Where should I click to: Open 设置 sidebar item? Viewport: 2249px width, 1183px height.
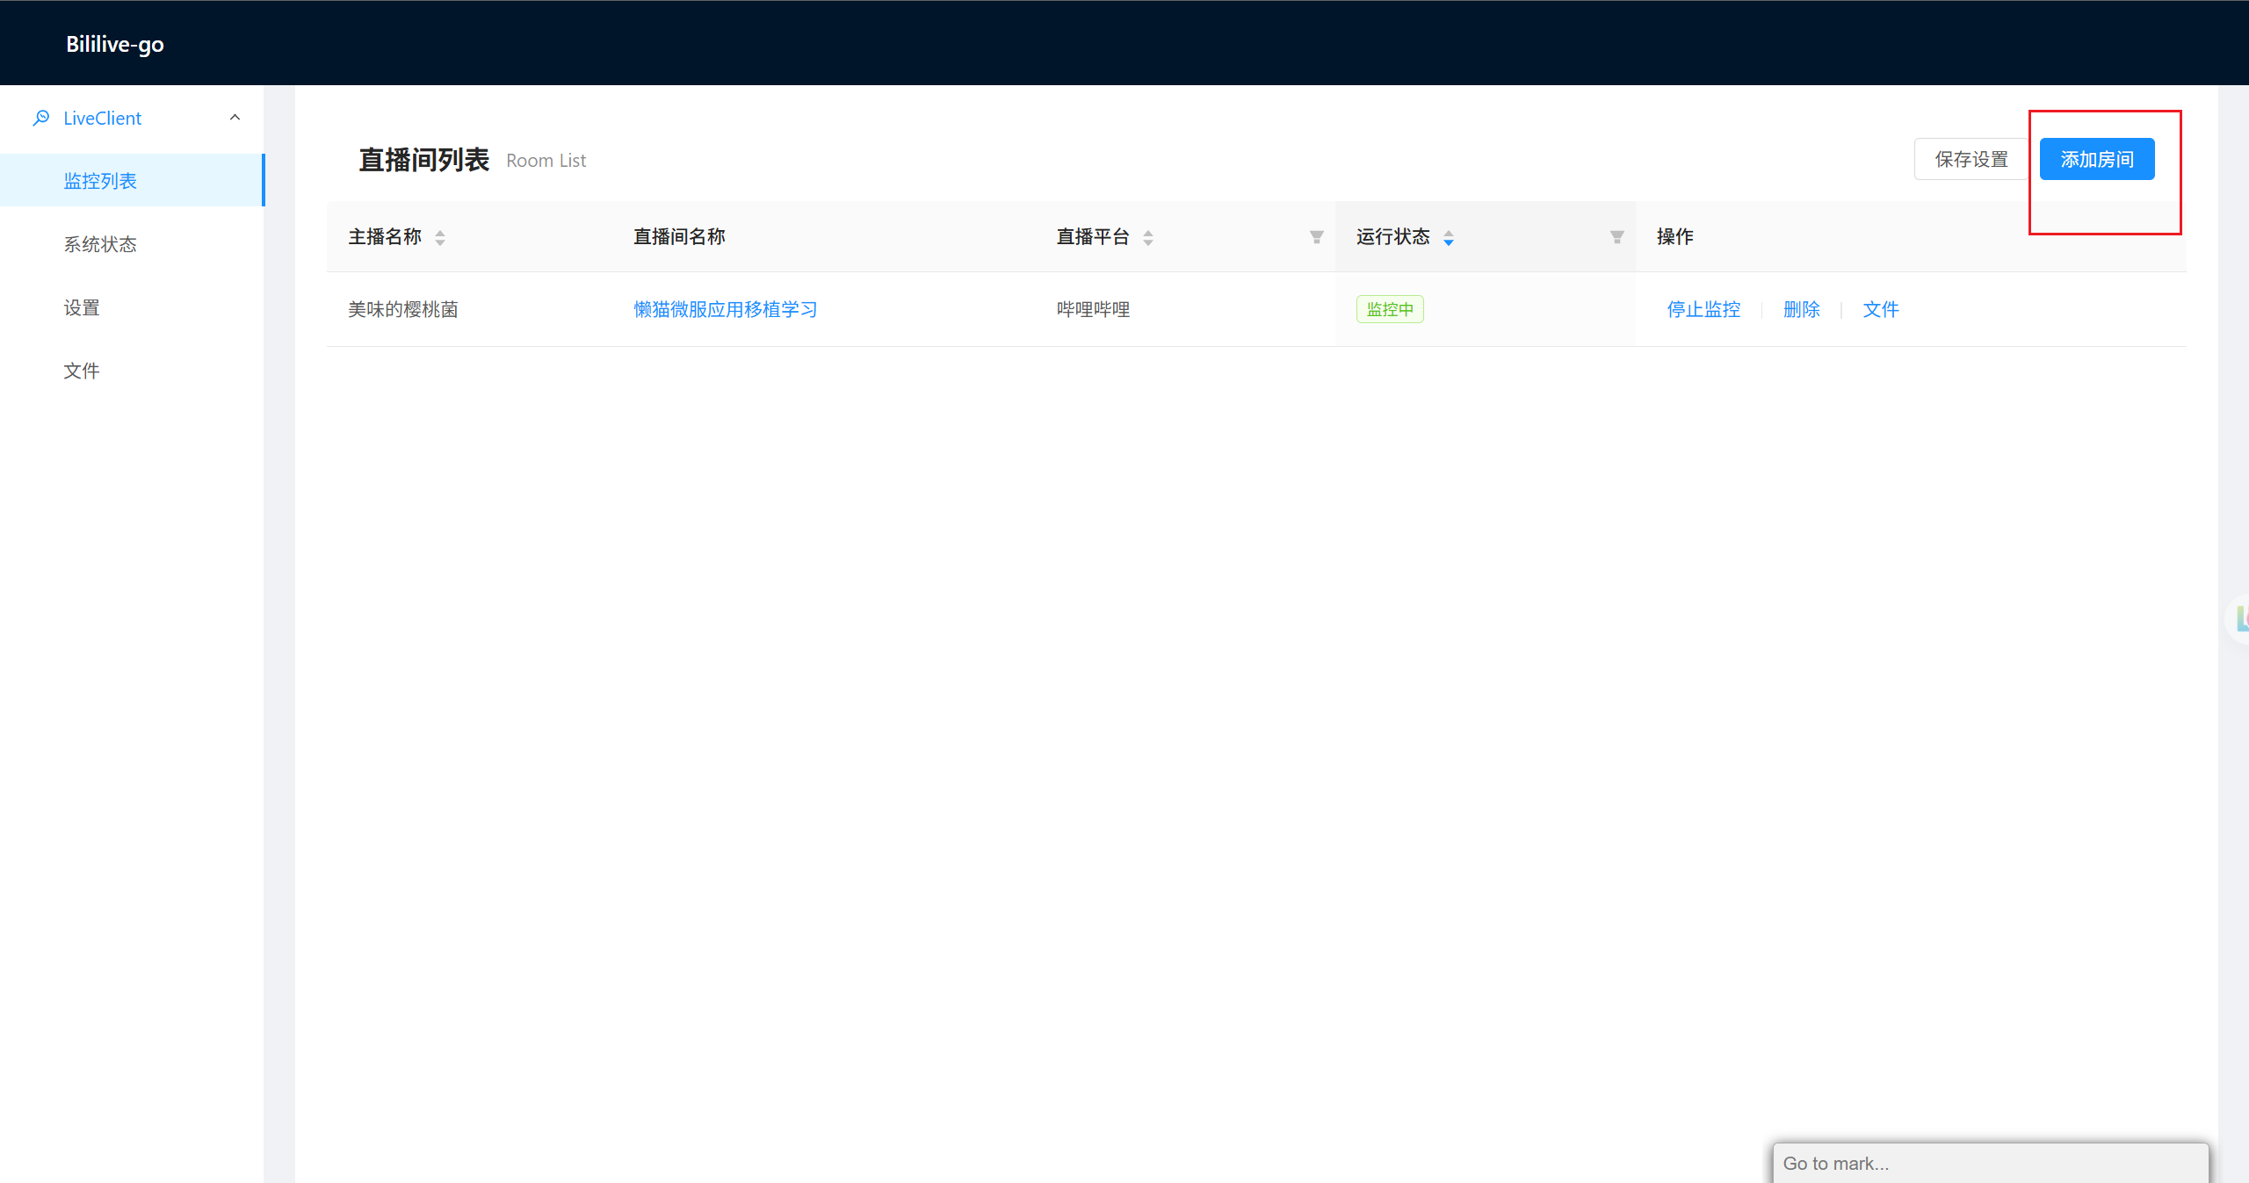pos(132,307)
